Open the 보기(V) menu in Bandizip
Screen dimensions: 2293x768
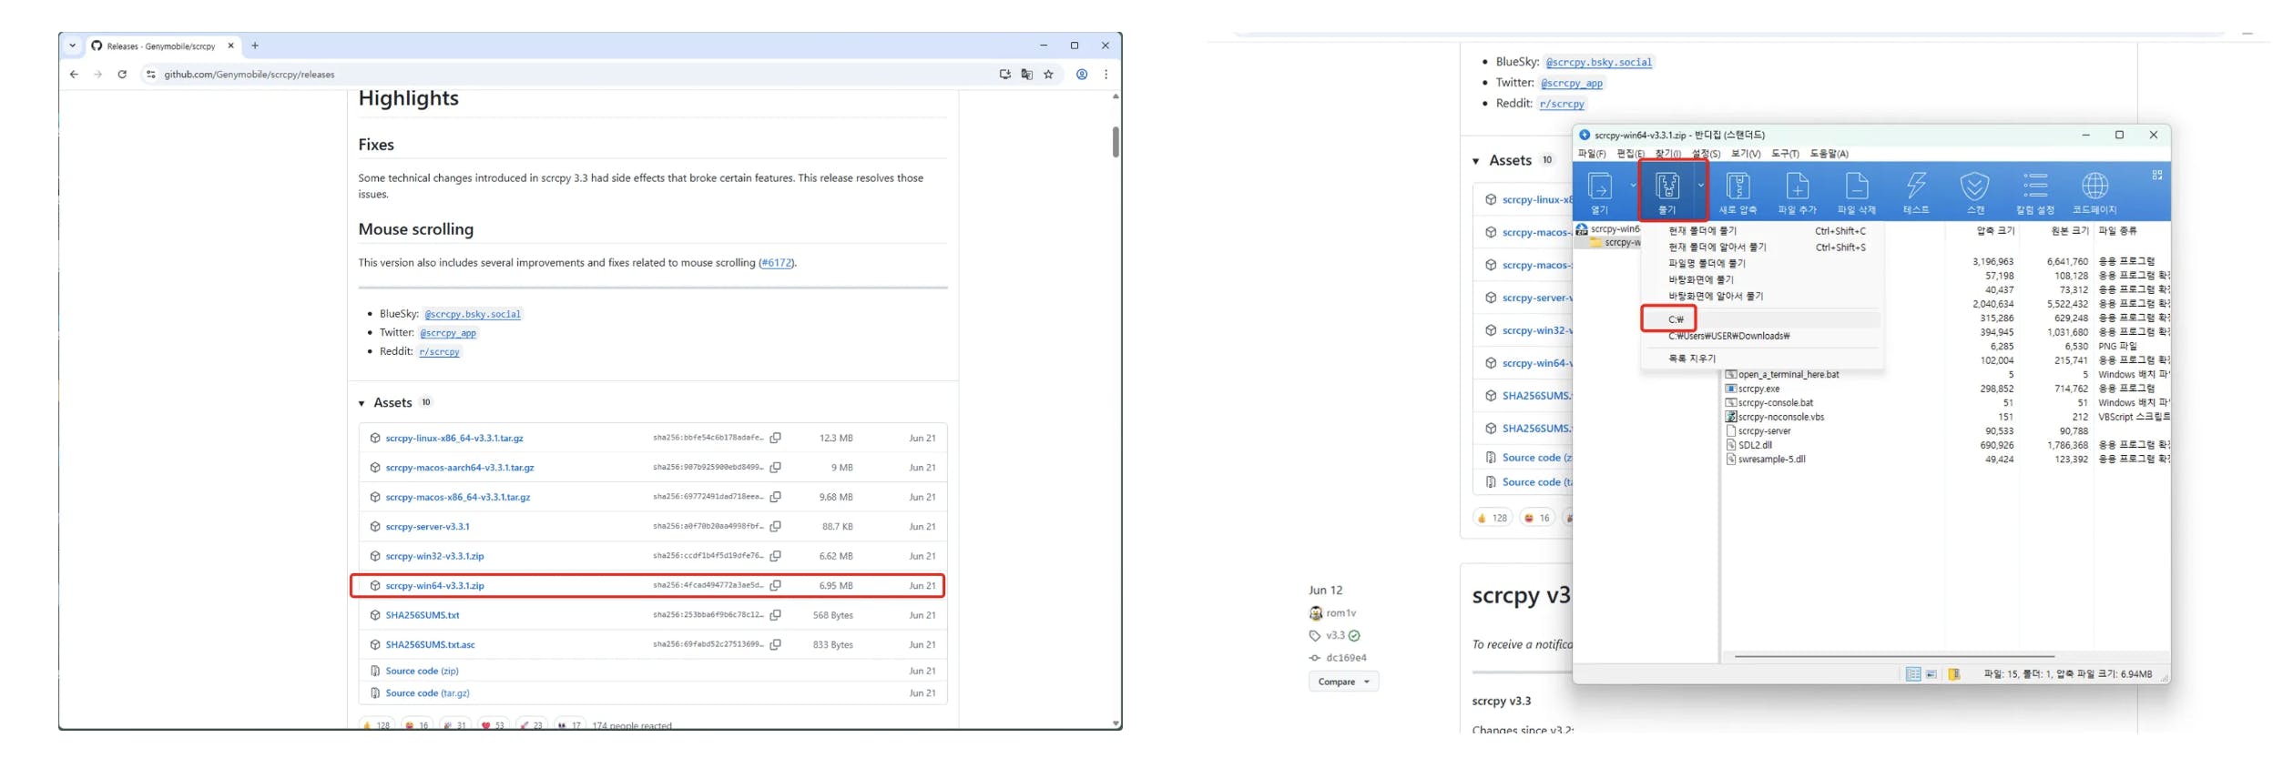1746,154
